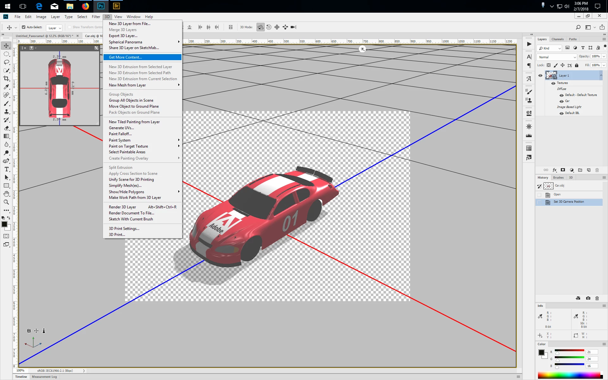Select the Eyedropper tool
The width and height of the screenshot is (608, 380).
pos(6,87)
